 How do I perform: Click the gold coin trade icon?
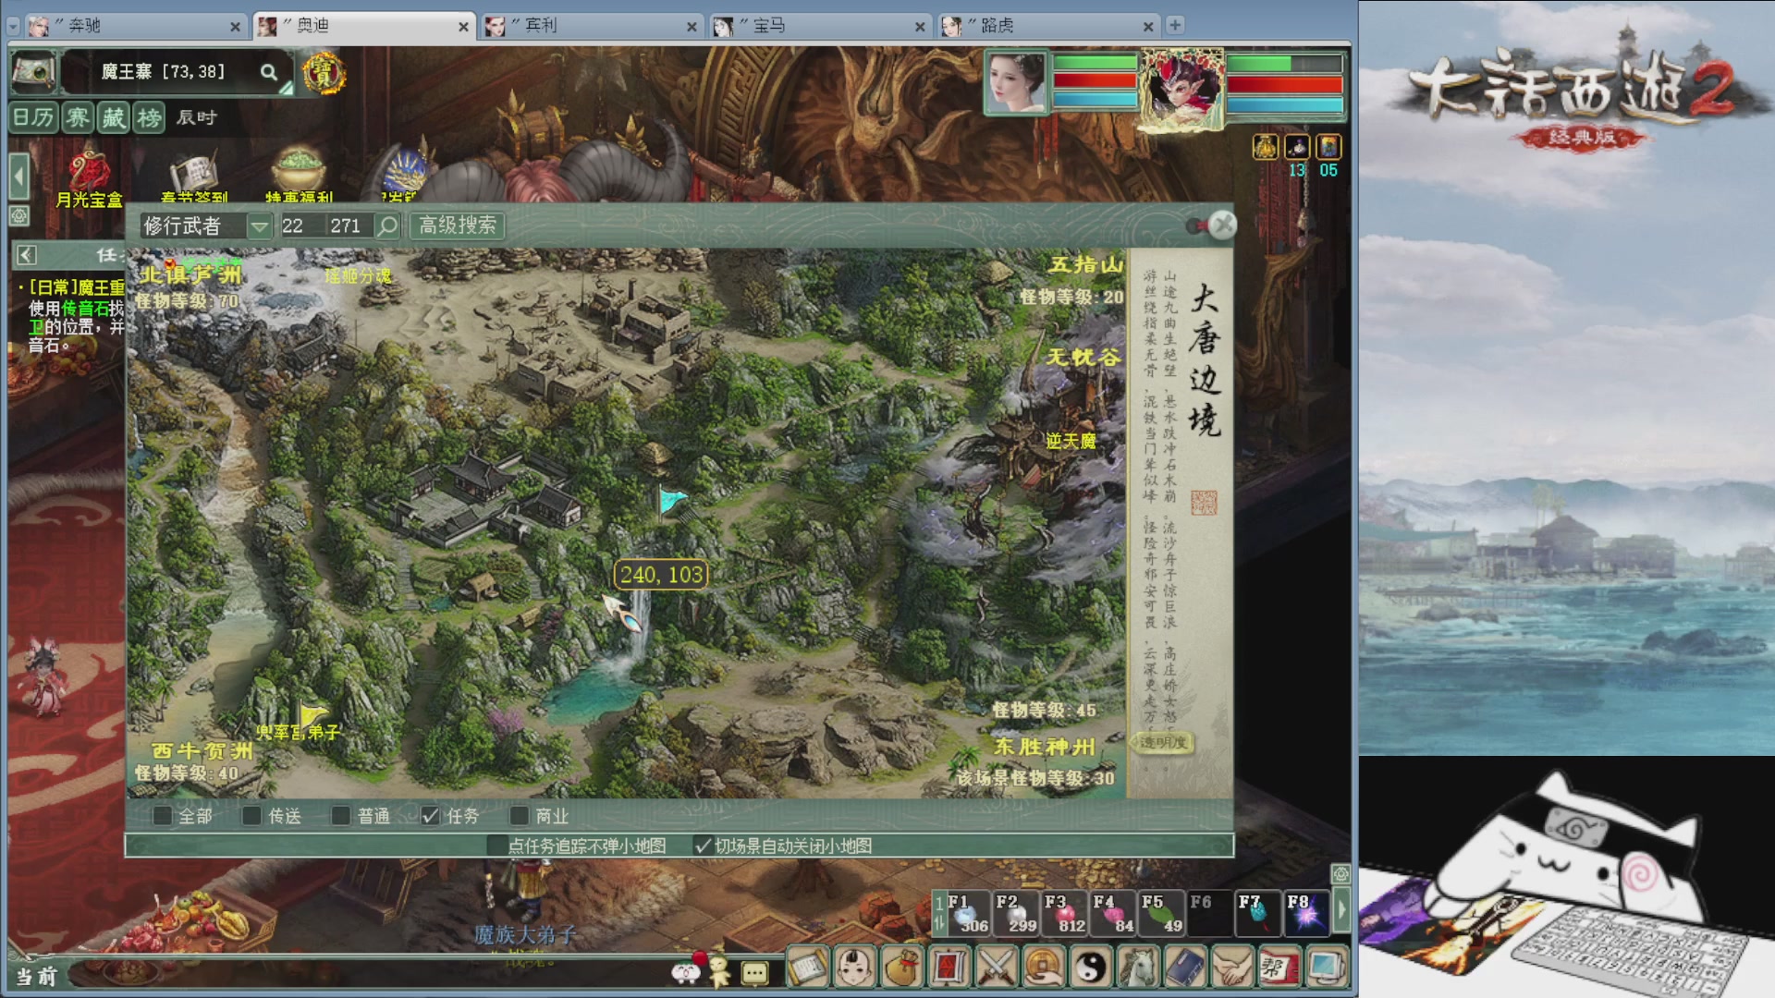click(1044, 968)
